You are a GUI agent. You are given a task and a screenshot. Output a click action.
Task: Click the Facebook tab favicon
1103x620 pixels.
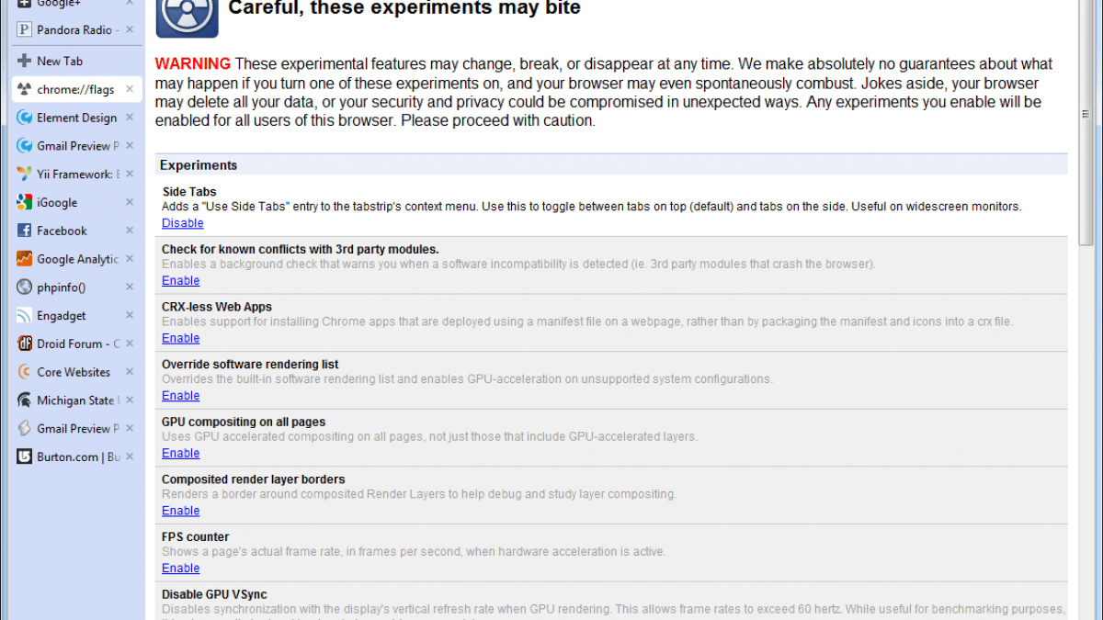[24, 231]
